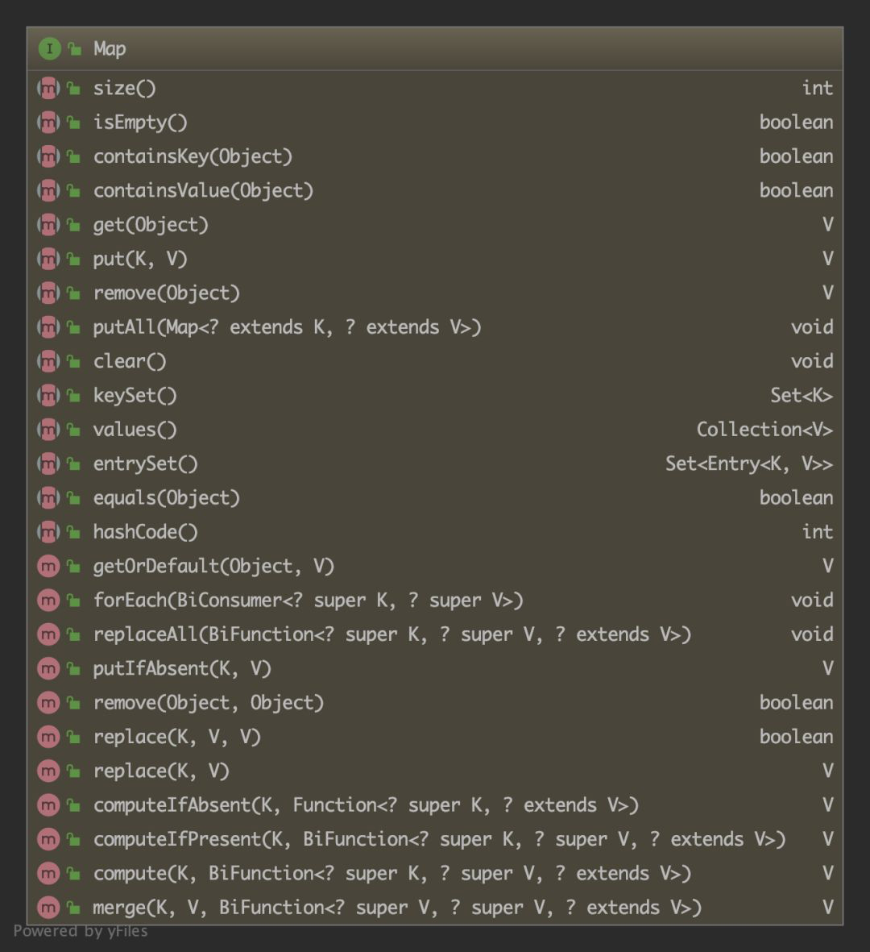Select the get(Object) method entry

[151, 225]
